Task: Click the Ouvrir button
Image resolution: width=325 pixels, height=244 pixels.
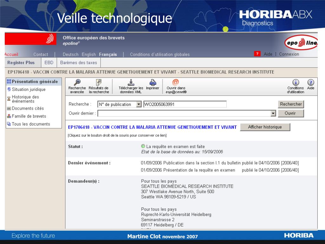Action: (x=291, y=113)
